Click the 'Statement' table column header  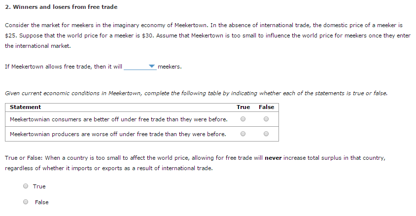(26, 107)
